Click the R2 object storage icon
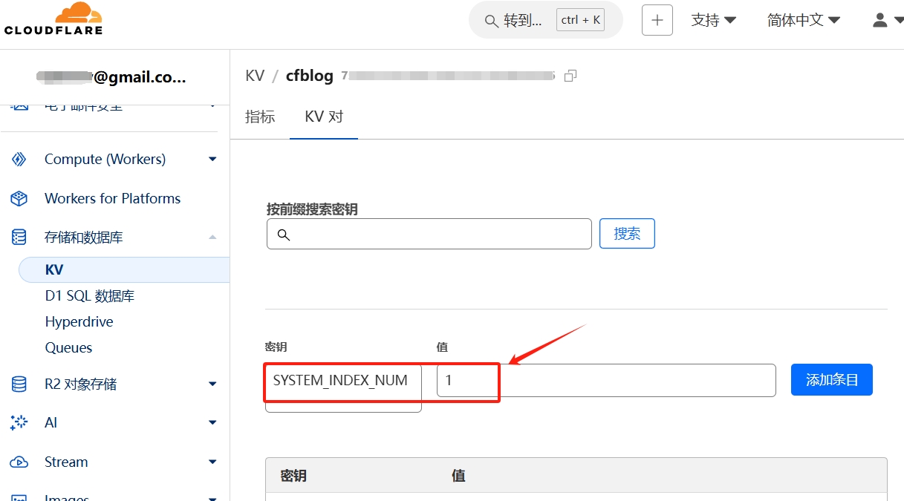 pos(19,384)
